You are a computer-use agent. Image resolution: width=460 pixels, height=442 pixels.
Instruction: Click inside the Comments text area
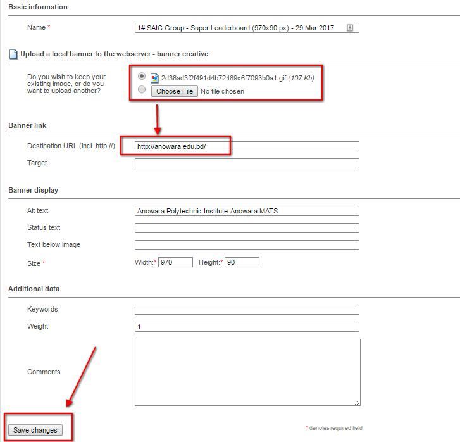(247, 372)
